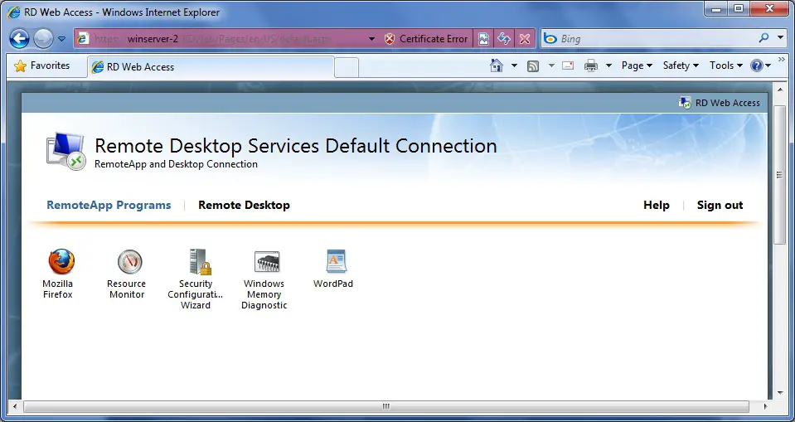Open Windows Memory Diagnostic
This screenshot has height=422, width=795.
tap(264, 263)
